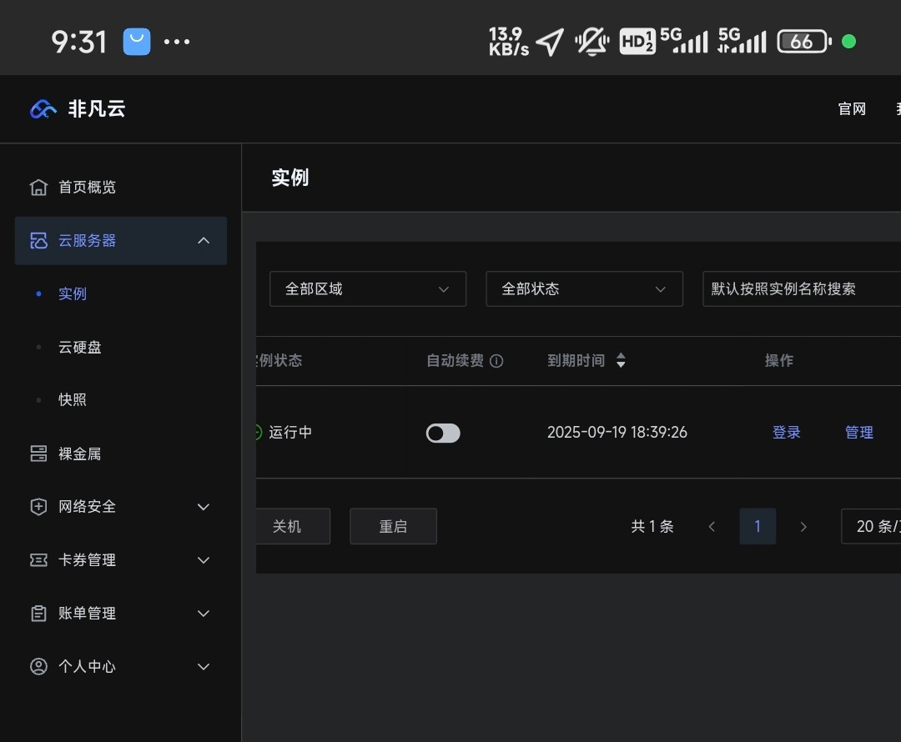The width and height of the screenshot is (901, 742).
Task: Select the 卡券管理 coupon icon
Action: pyautogui.click(x=38, y=559)
